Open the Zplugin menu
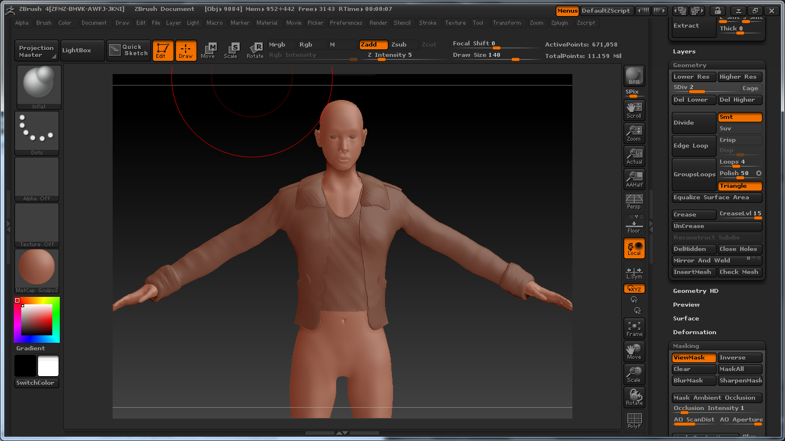 560,23
